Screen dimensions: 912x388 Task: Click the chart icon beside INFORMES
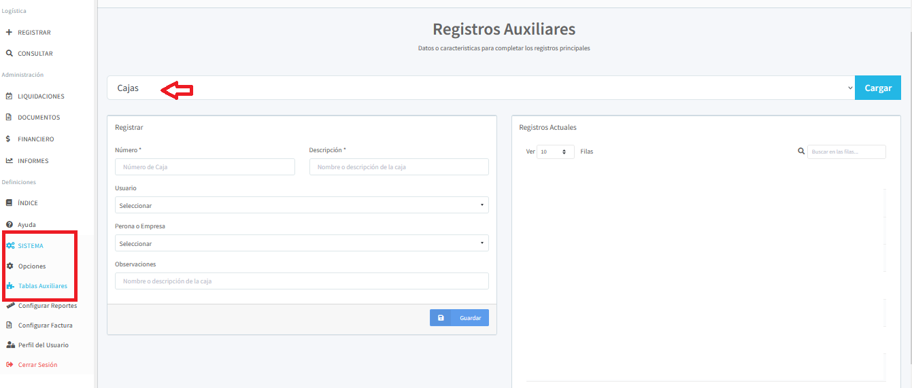pos(9,161)
